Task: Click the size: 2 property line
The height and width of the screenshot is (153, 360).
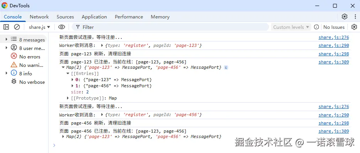Action: point(80,92)
